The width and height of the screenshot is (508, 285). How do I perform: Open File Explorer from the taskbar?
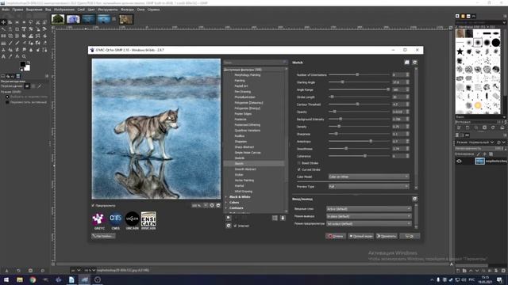20,279
